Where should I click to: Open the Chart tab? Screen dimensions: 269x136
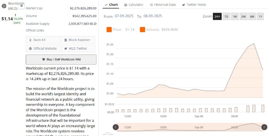point(111,5)
